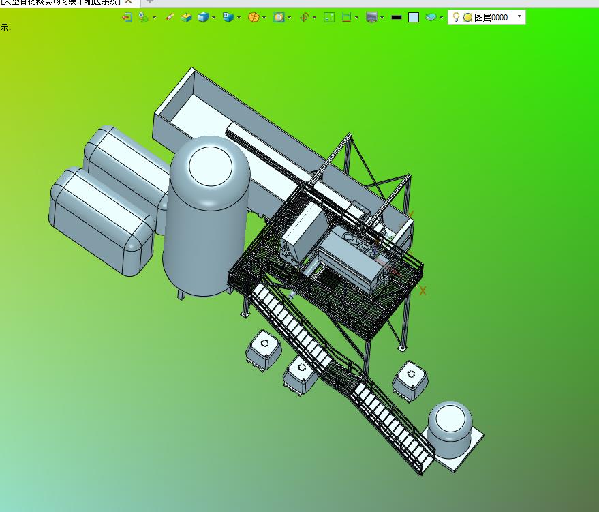Image resolution: width=599 pixels, height=512 pixels.
Task: Open dropdown next to orange polygon icon
Action: coord(264,17)
